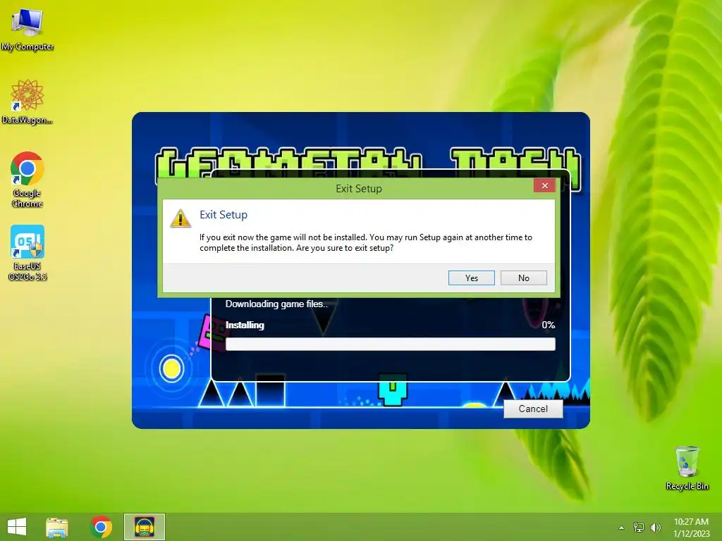Open EaseUS OS2Go 3.5 shortcut
The width and height of the screenshot is (722, 541).
(27, 253)
